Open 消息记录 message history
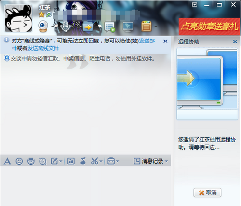Viewport: 241px width, 206px height. point(148,161)
